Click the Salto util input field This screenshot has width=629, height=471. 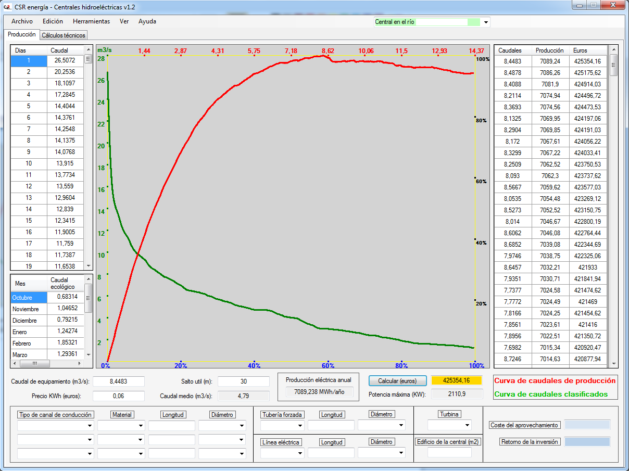pyautogui.click(x=244, y=381)
